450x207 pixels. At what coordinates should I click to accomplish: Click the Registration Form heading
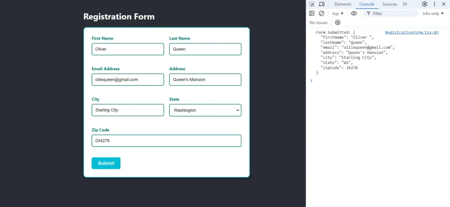point(119,17)
